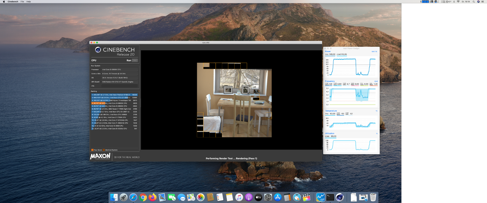Image resolution: width=487 pixels, height=203 pixels.
Task: Click the Cinebench logo icon in the header
Action: point(98,50)
